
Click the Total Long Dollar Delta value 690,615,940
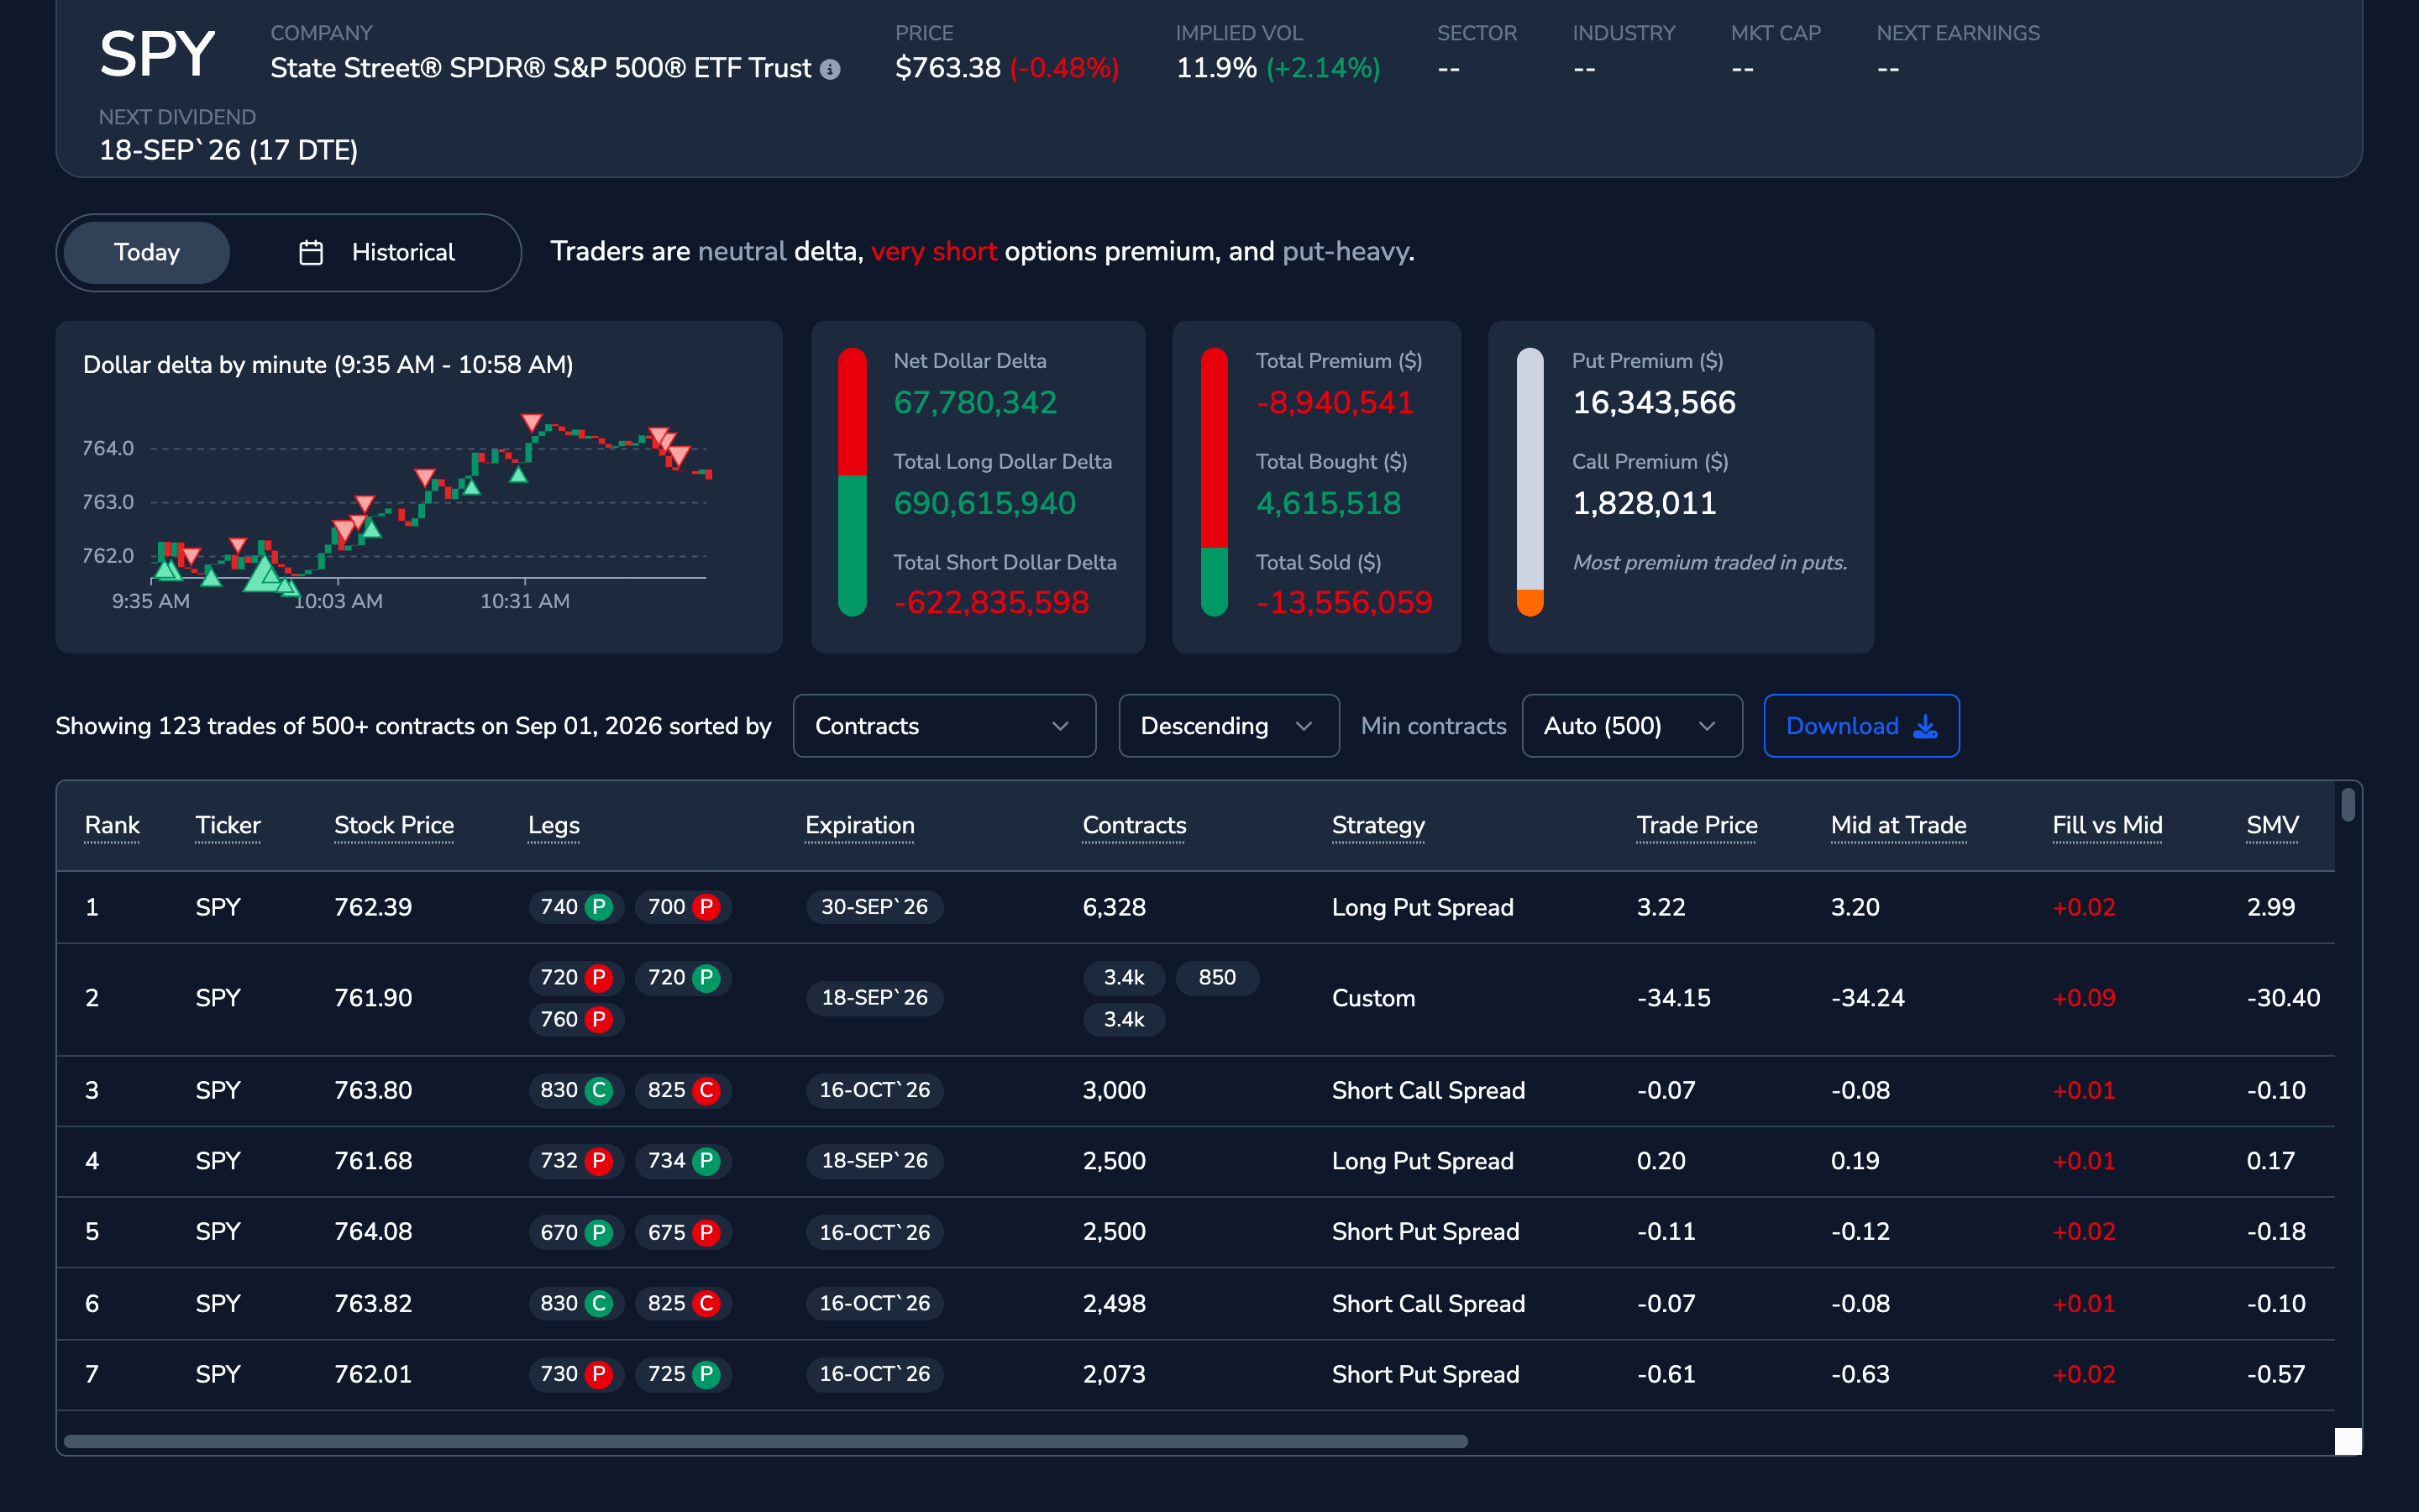[984, 503]
